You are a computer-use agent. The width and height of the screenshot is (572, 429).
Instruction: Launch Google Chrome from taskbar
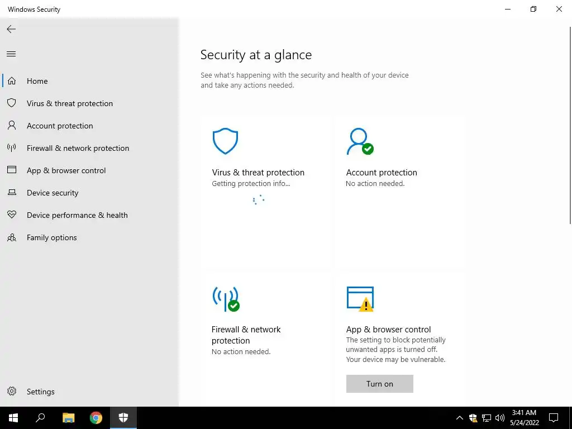coord(96,418)
